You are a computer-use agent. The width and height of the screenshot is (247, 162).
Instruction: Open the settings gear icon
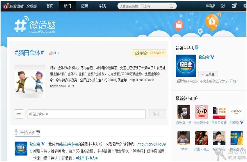245,6
